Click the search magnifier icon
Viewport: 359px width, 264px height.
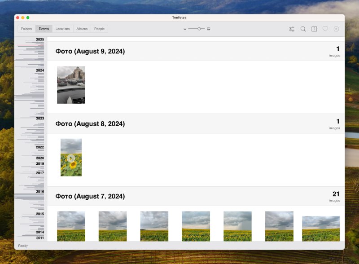coord(303,29)
